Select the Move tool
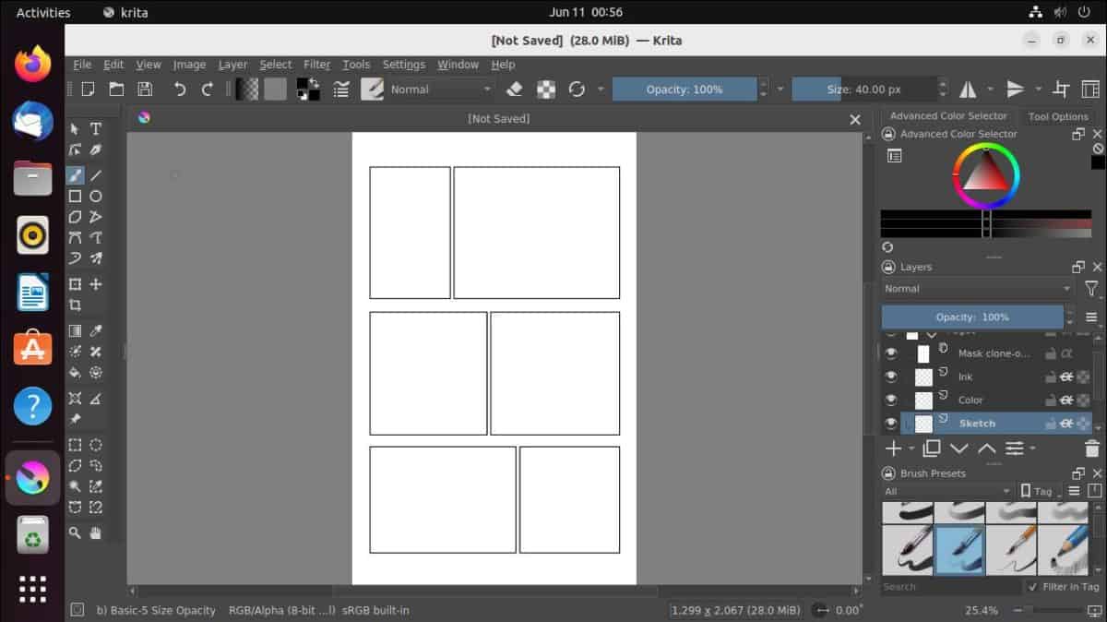The image size is (1107, 622). 95,284
